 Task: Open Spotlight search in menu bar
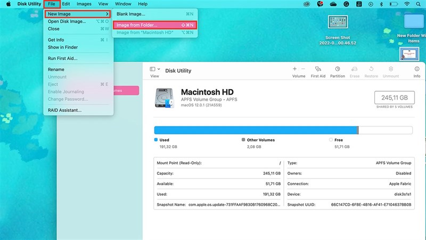point(418,4)
